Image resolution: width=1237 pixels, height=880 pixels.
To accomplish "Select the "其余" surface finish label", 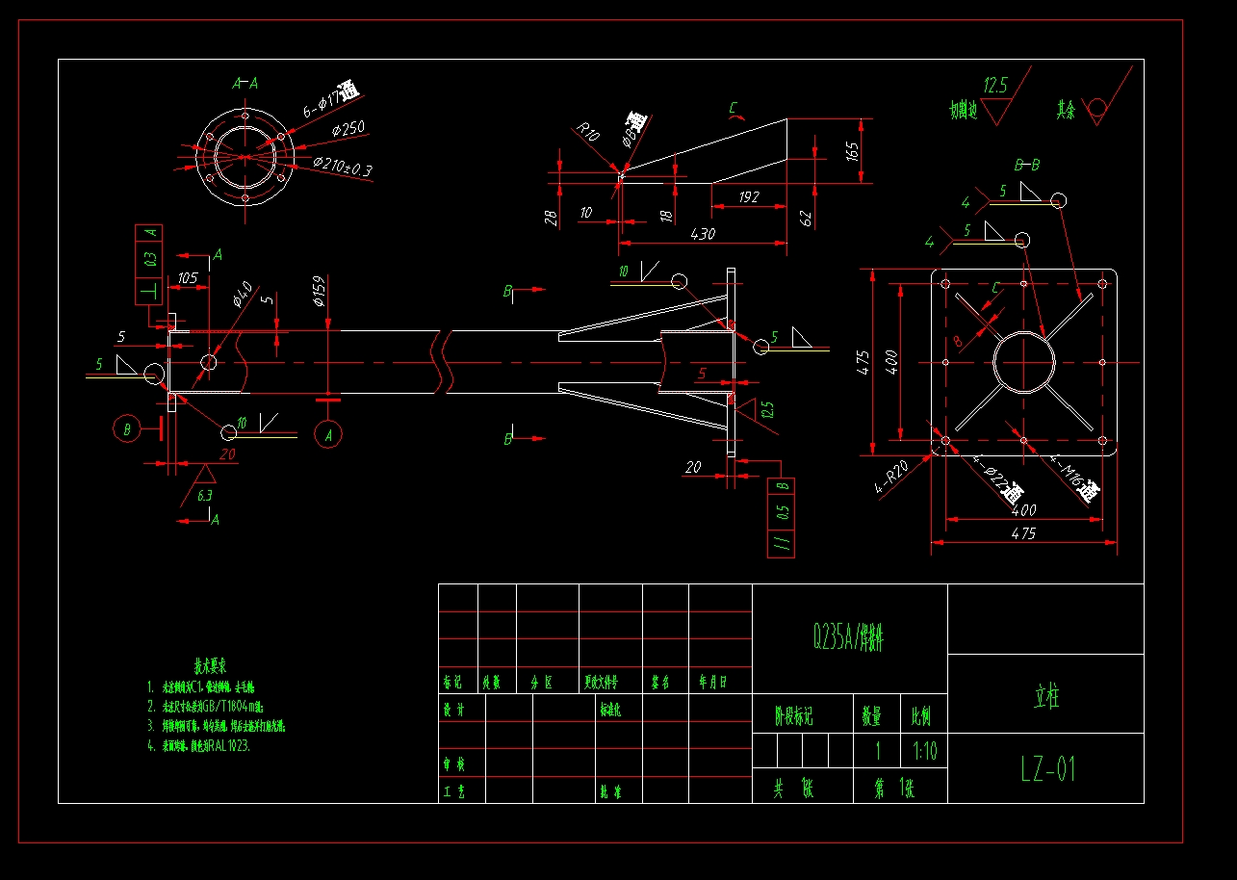I will 1066,109.
